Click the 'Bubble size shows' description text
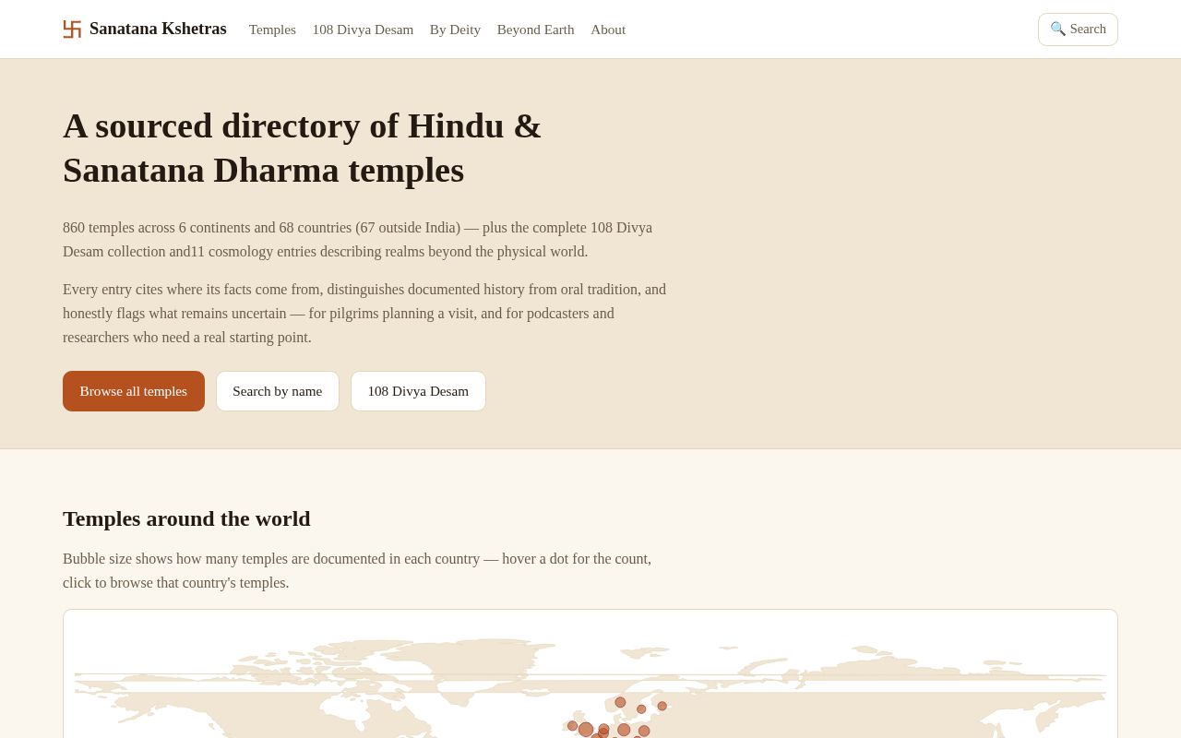Screen dimensions: 1181x738 [357, 571]
